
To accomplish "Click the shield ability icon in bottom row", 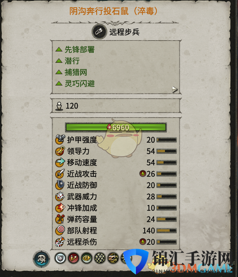I will click(x=60, y=258).
